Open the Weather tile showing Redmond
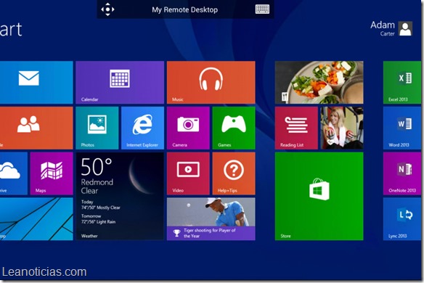 120,196
